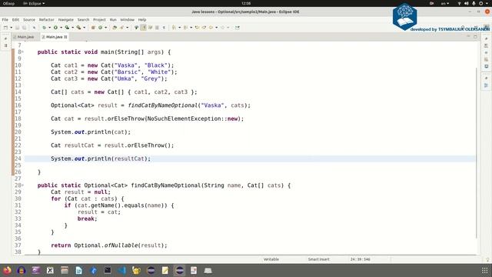Viewport: 492px width, 277px height.
Task: Click the New Java Class icon
Action: click(101, 28)
